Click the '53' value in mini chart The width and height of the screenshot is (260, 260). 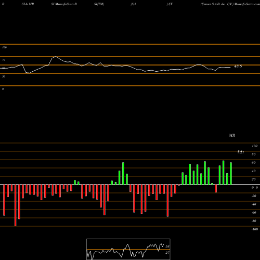click(167, 246)
